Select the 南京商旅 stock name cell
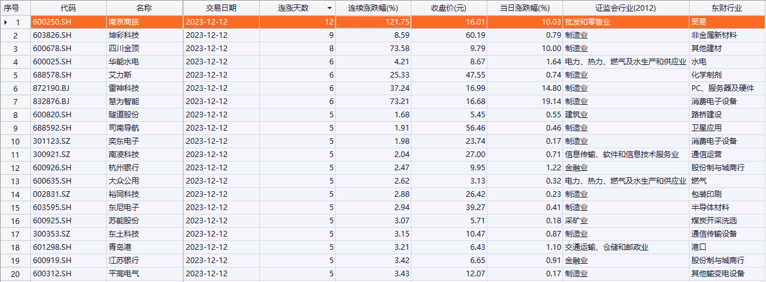Image resolution: width=766 pixels, height=282 pixels. [123, 22]
